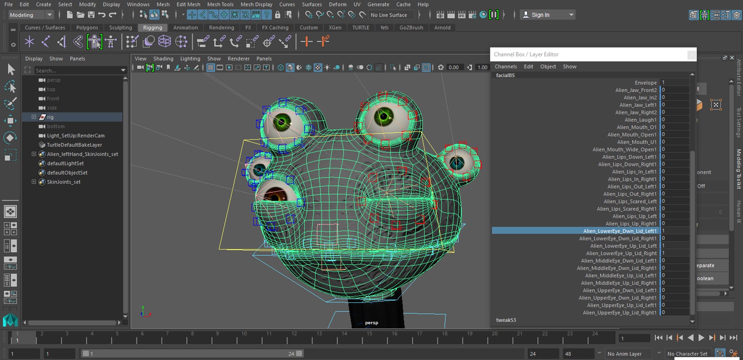Screen dimensions: 743x360
Task: Toggle use all lights in viewport
Action: point(327,68)
